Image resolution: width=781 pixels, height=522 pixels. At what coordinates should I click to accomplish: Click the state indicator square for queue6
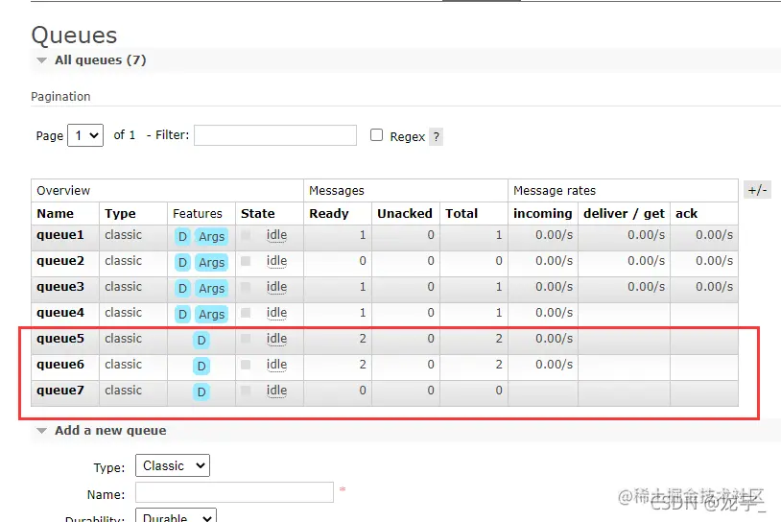(246, 365)
